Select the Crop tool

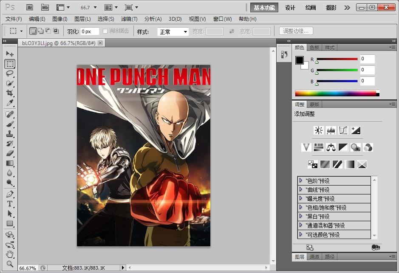10,93
